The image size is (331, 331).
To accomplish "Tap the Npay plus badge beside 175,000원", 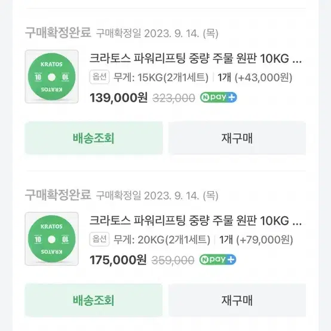I will click(217, 259).
